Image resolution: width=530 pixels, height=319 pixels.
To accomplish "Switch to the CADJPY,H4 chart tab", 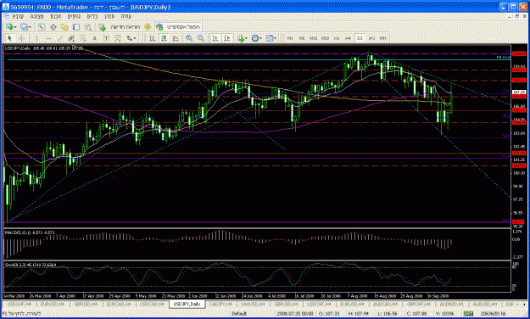I will (220, 305).
